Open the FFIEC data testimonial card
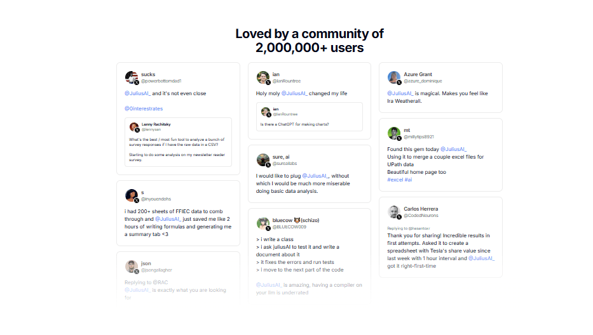This screenshot has width=593, height=335. pyautogui.click(x=178, y=213)
